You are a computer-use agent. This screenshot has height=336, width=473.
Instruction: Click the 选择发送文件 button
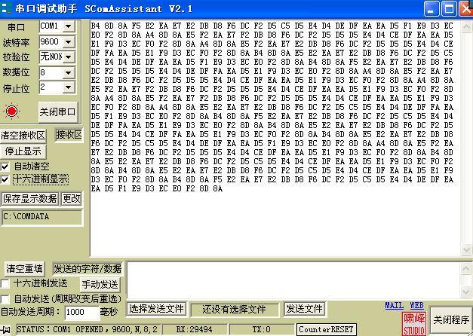(x=156, y=309)
